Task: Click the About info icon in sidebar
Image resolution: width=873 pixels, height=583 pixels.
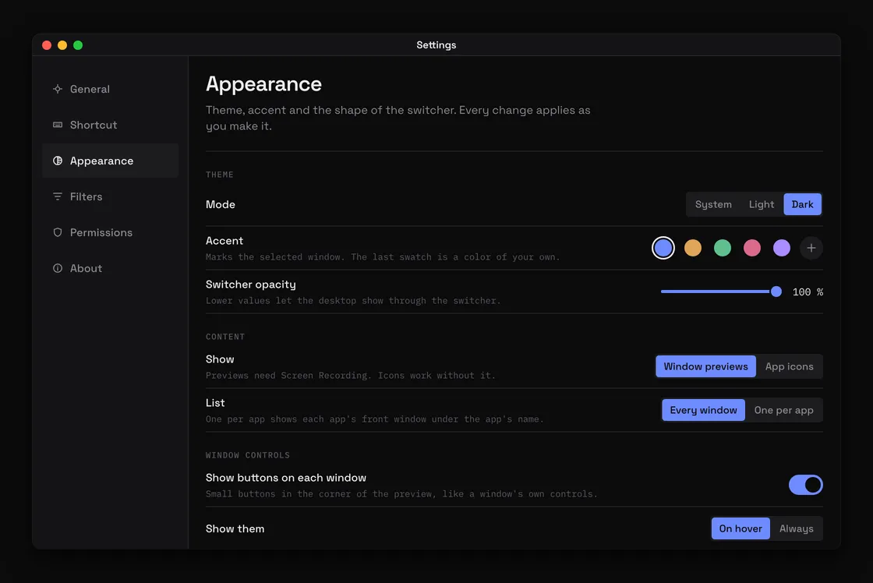Action: pyautogui.click(x=58, y=268)
